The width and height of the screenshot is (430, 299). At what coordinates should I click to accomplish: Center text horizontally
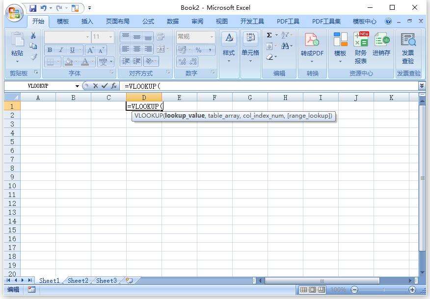(x=137, y=50)
